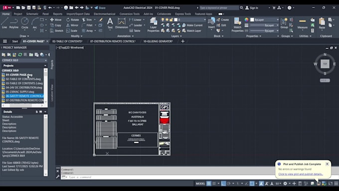Click the Paste clipboard tool

point(322,23)
